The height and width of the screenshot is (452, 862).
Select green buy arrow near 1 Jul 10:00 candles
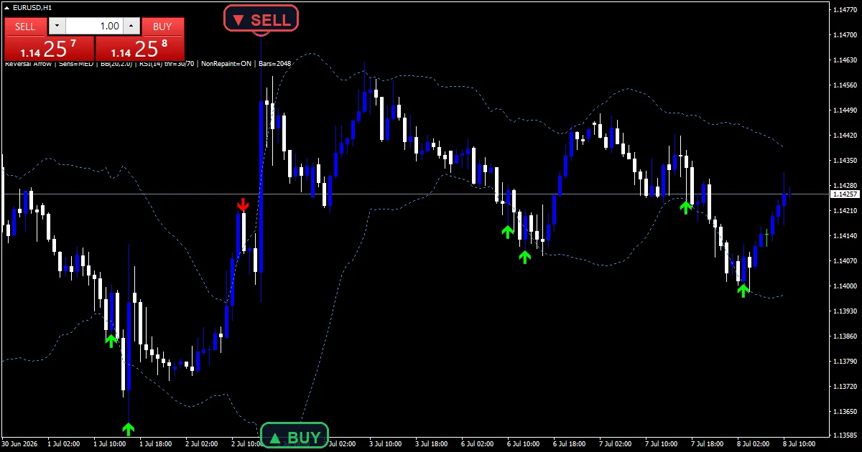[x=111, y=341]
